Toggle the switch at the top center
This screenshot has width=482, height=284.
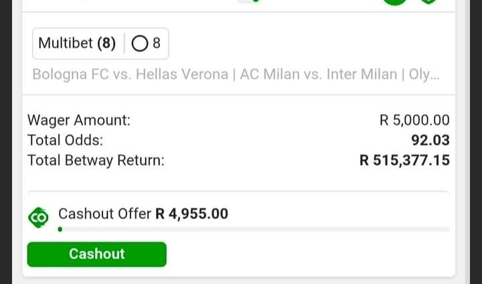[x=250, y=1]
